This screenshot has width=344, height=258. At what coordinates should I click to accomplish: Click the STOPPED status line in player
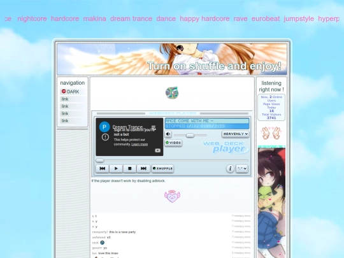pos(207,126)
